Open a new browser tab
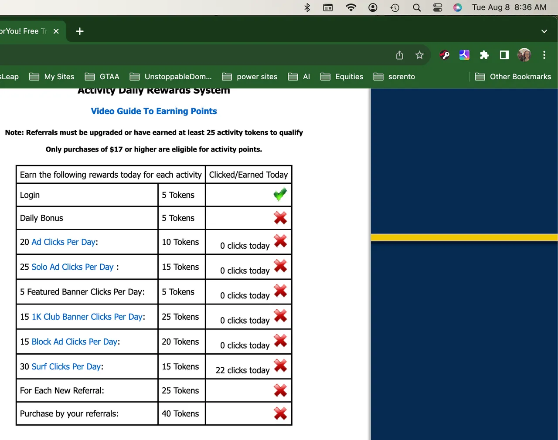Screen dimensions: 558x440 click(80, 31)
